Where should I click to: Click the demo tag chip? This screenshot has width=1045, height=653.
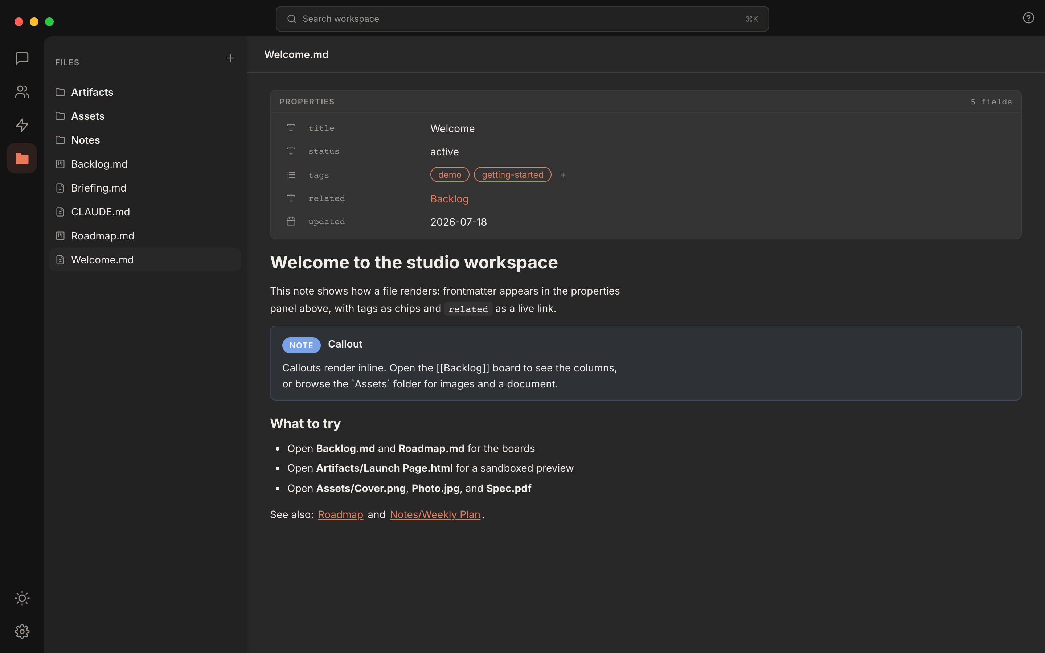click(x=450, y=174)
